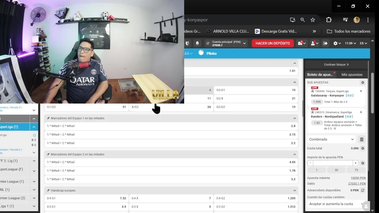The image size is (379, 213).
Task: Open the Chrome three-dot menu
Action: point(368,20)
